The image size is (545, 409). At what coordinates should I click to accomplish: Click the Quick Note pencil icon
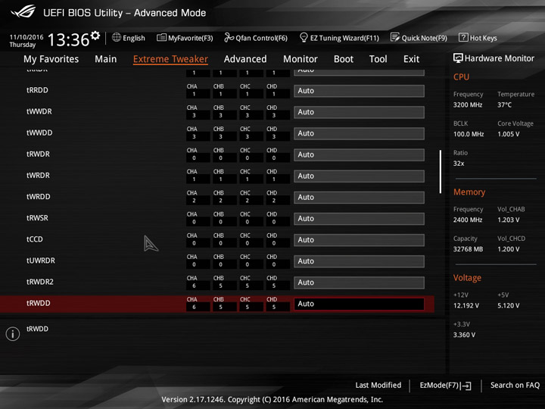[395, 37]
